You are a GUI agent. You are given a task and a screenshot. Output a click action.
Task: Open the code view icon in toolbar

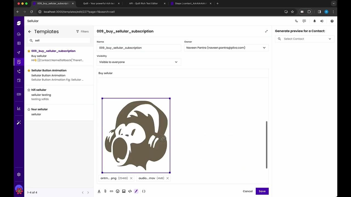130,191
